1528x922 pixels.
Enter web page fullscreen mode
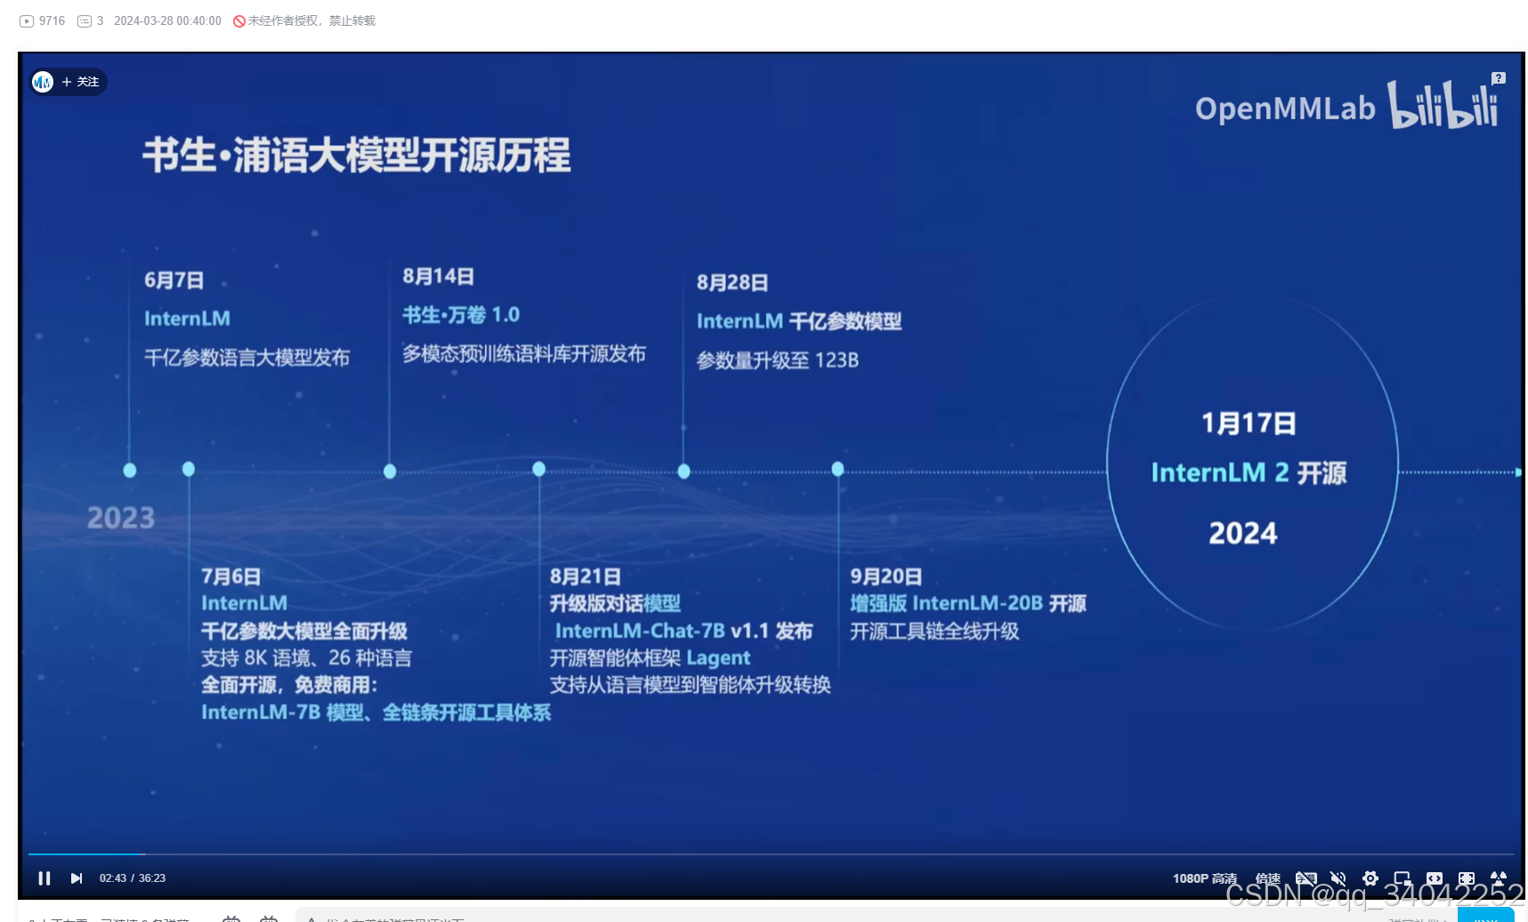1467,878
